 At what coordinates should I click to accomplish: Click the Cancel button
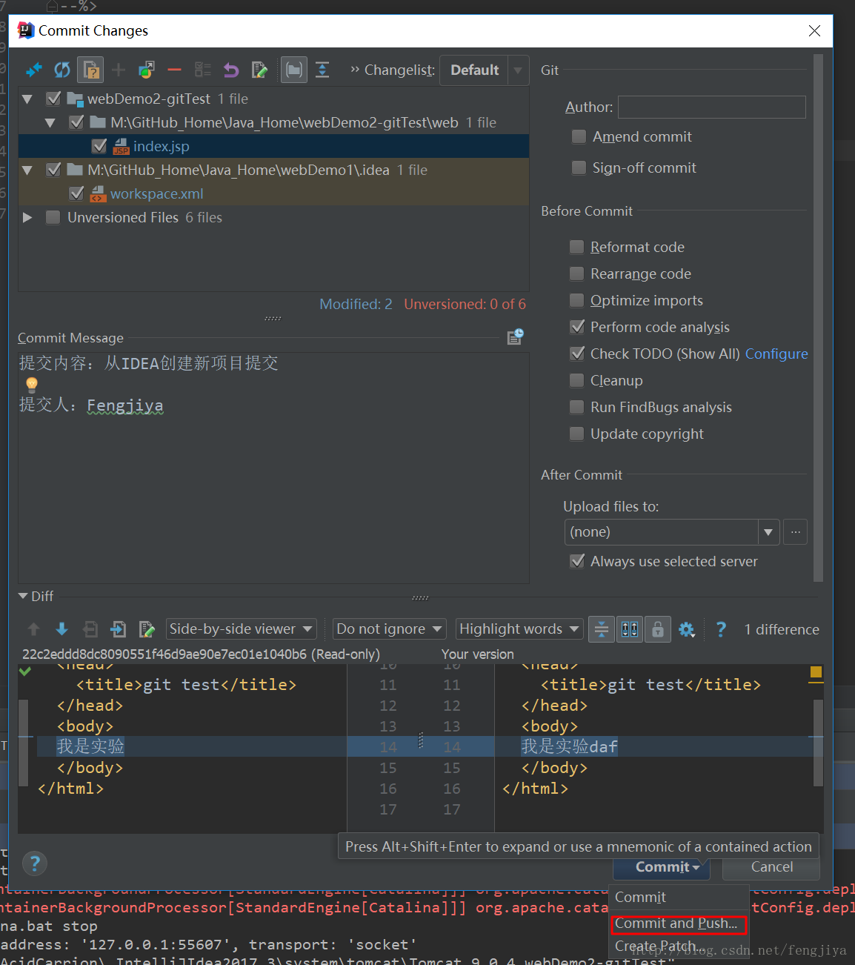771,867
